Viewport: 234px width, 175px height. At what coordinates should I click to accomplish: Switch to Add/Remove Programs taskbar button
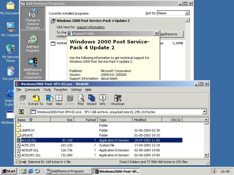(x=68, y=171)
